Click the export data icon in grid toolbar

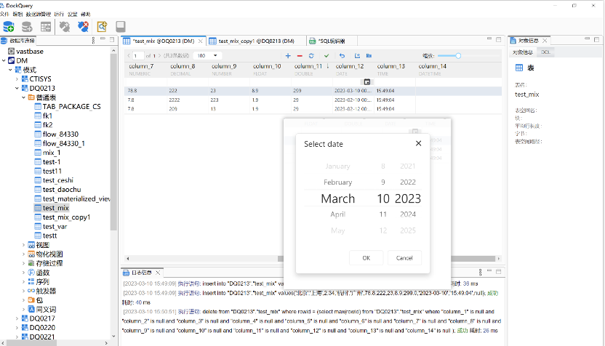357,56
